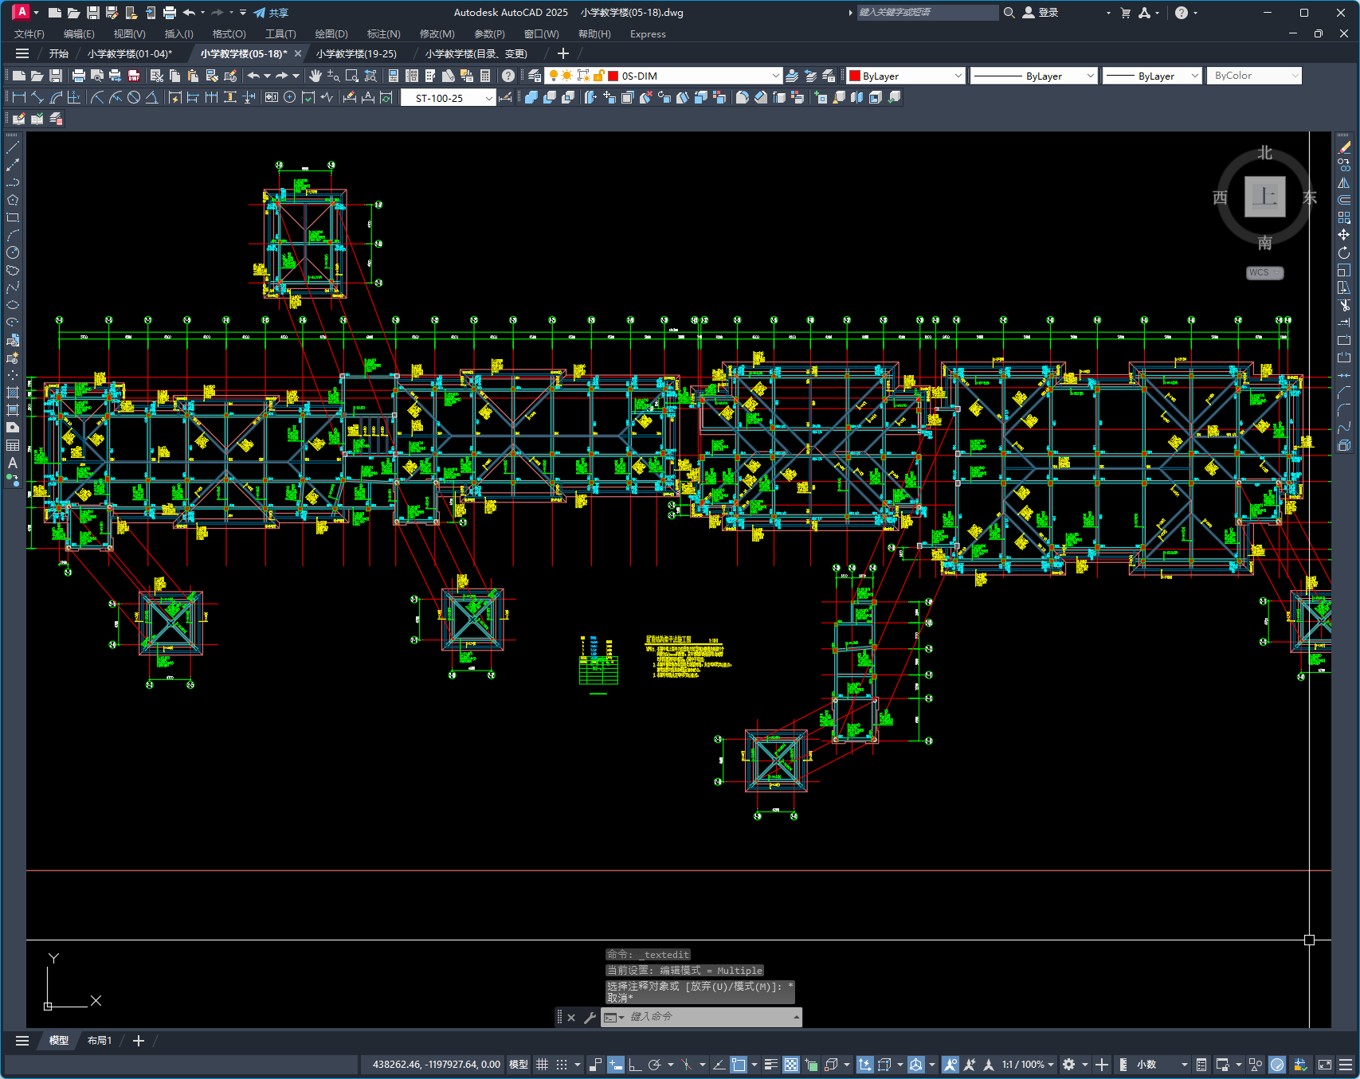
Task: Select the Angular dimension tool
Action: coord(151,97)
